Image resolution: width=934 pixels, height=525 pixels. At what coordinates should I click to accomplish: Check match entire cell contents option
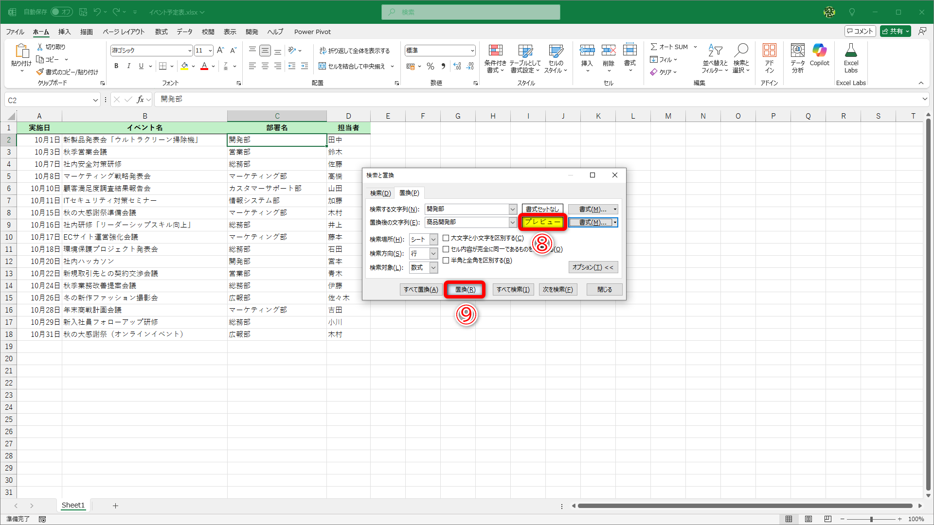click(x=446, y=249)
